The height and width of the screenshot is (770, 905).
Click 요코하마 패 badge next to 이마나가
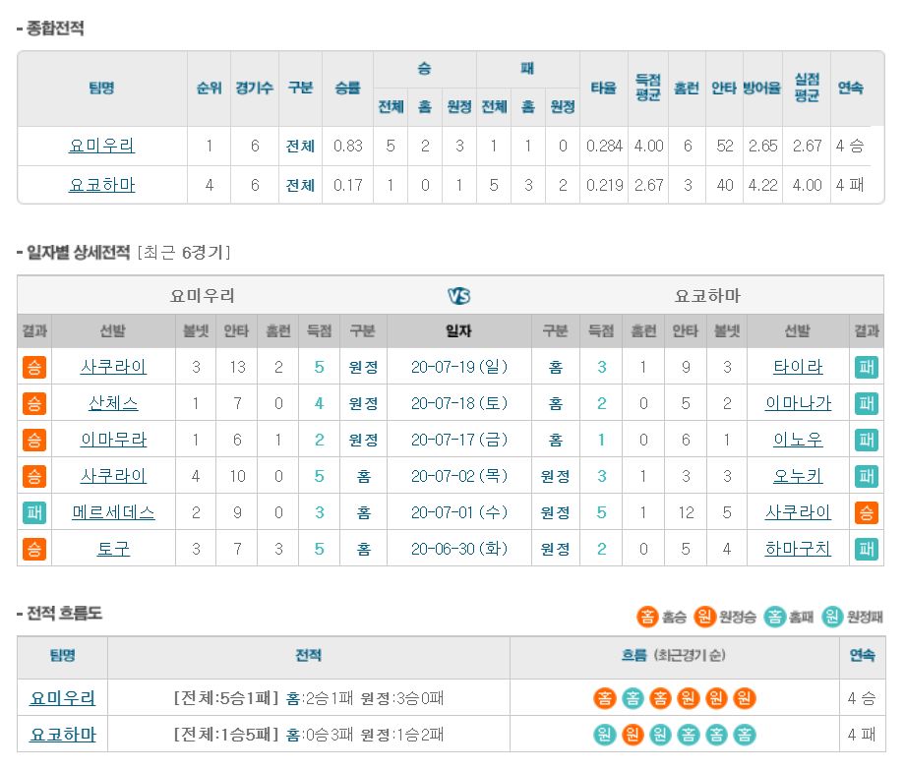[x=867, y=403]
